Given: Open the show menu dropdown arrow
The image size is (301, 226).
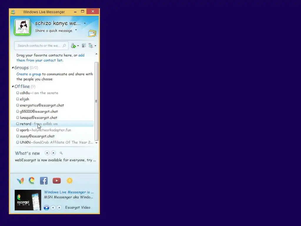Looking at the screenshot, I should (96, 46).
